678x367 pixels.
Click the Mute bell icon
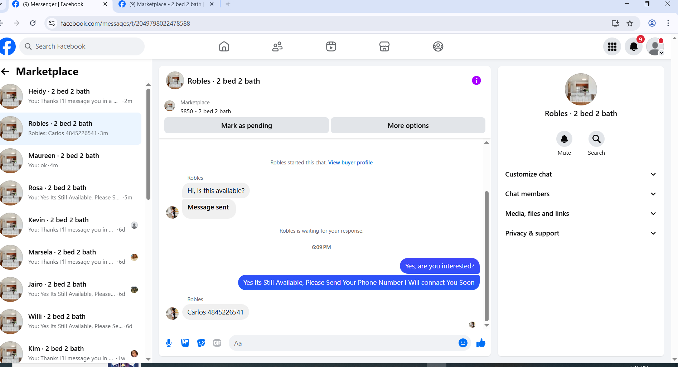pyautogui.click(x=564, y=139)
